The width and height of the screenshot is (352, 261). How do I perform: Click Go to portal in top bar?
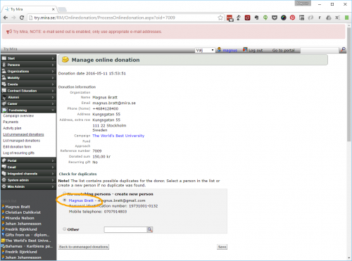(283, 50)
